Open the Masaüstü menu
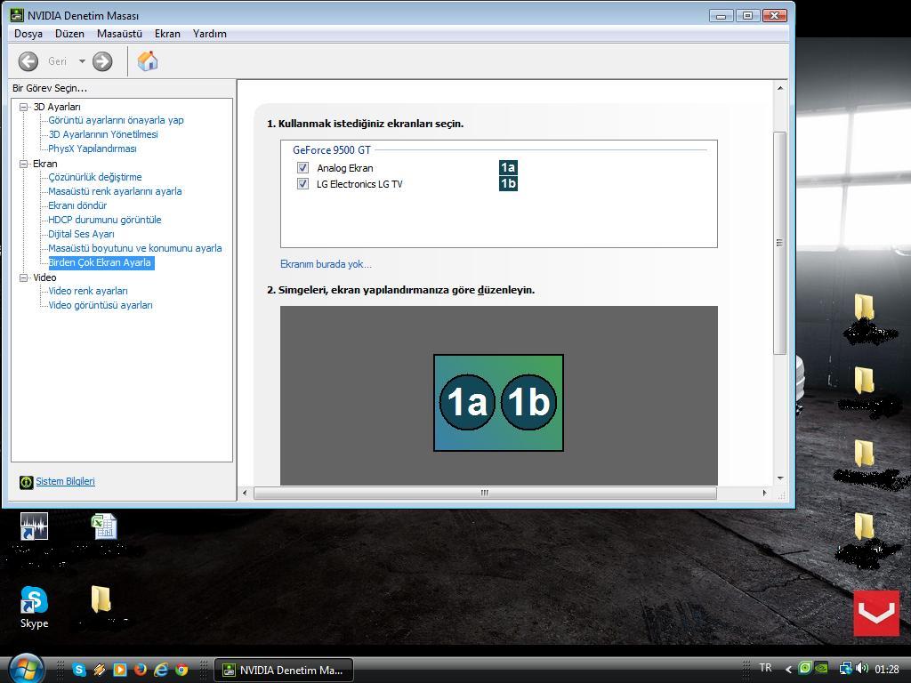911x683 pixels. pyautogui.click(x=120, y=34)
